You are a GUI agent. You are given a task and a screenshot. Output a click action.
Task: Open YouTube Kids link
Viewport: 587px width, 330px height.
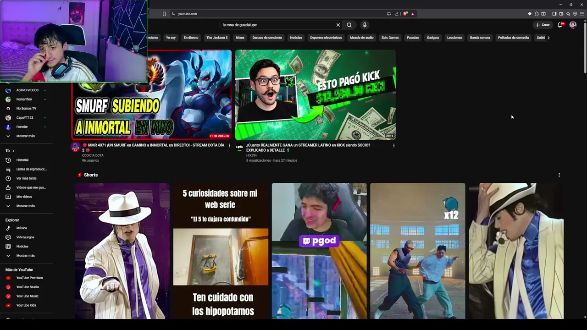pyautogui.click(x=26, y=305)
